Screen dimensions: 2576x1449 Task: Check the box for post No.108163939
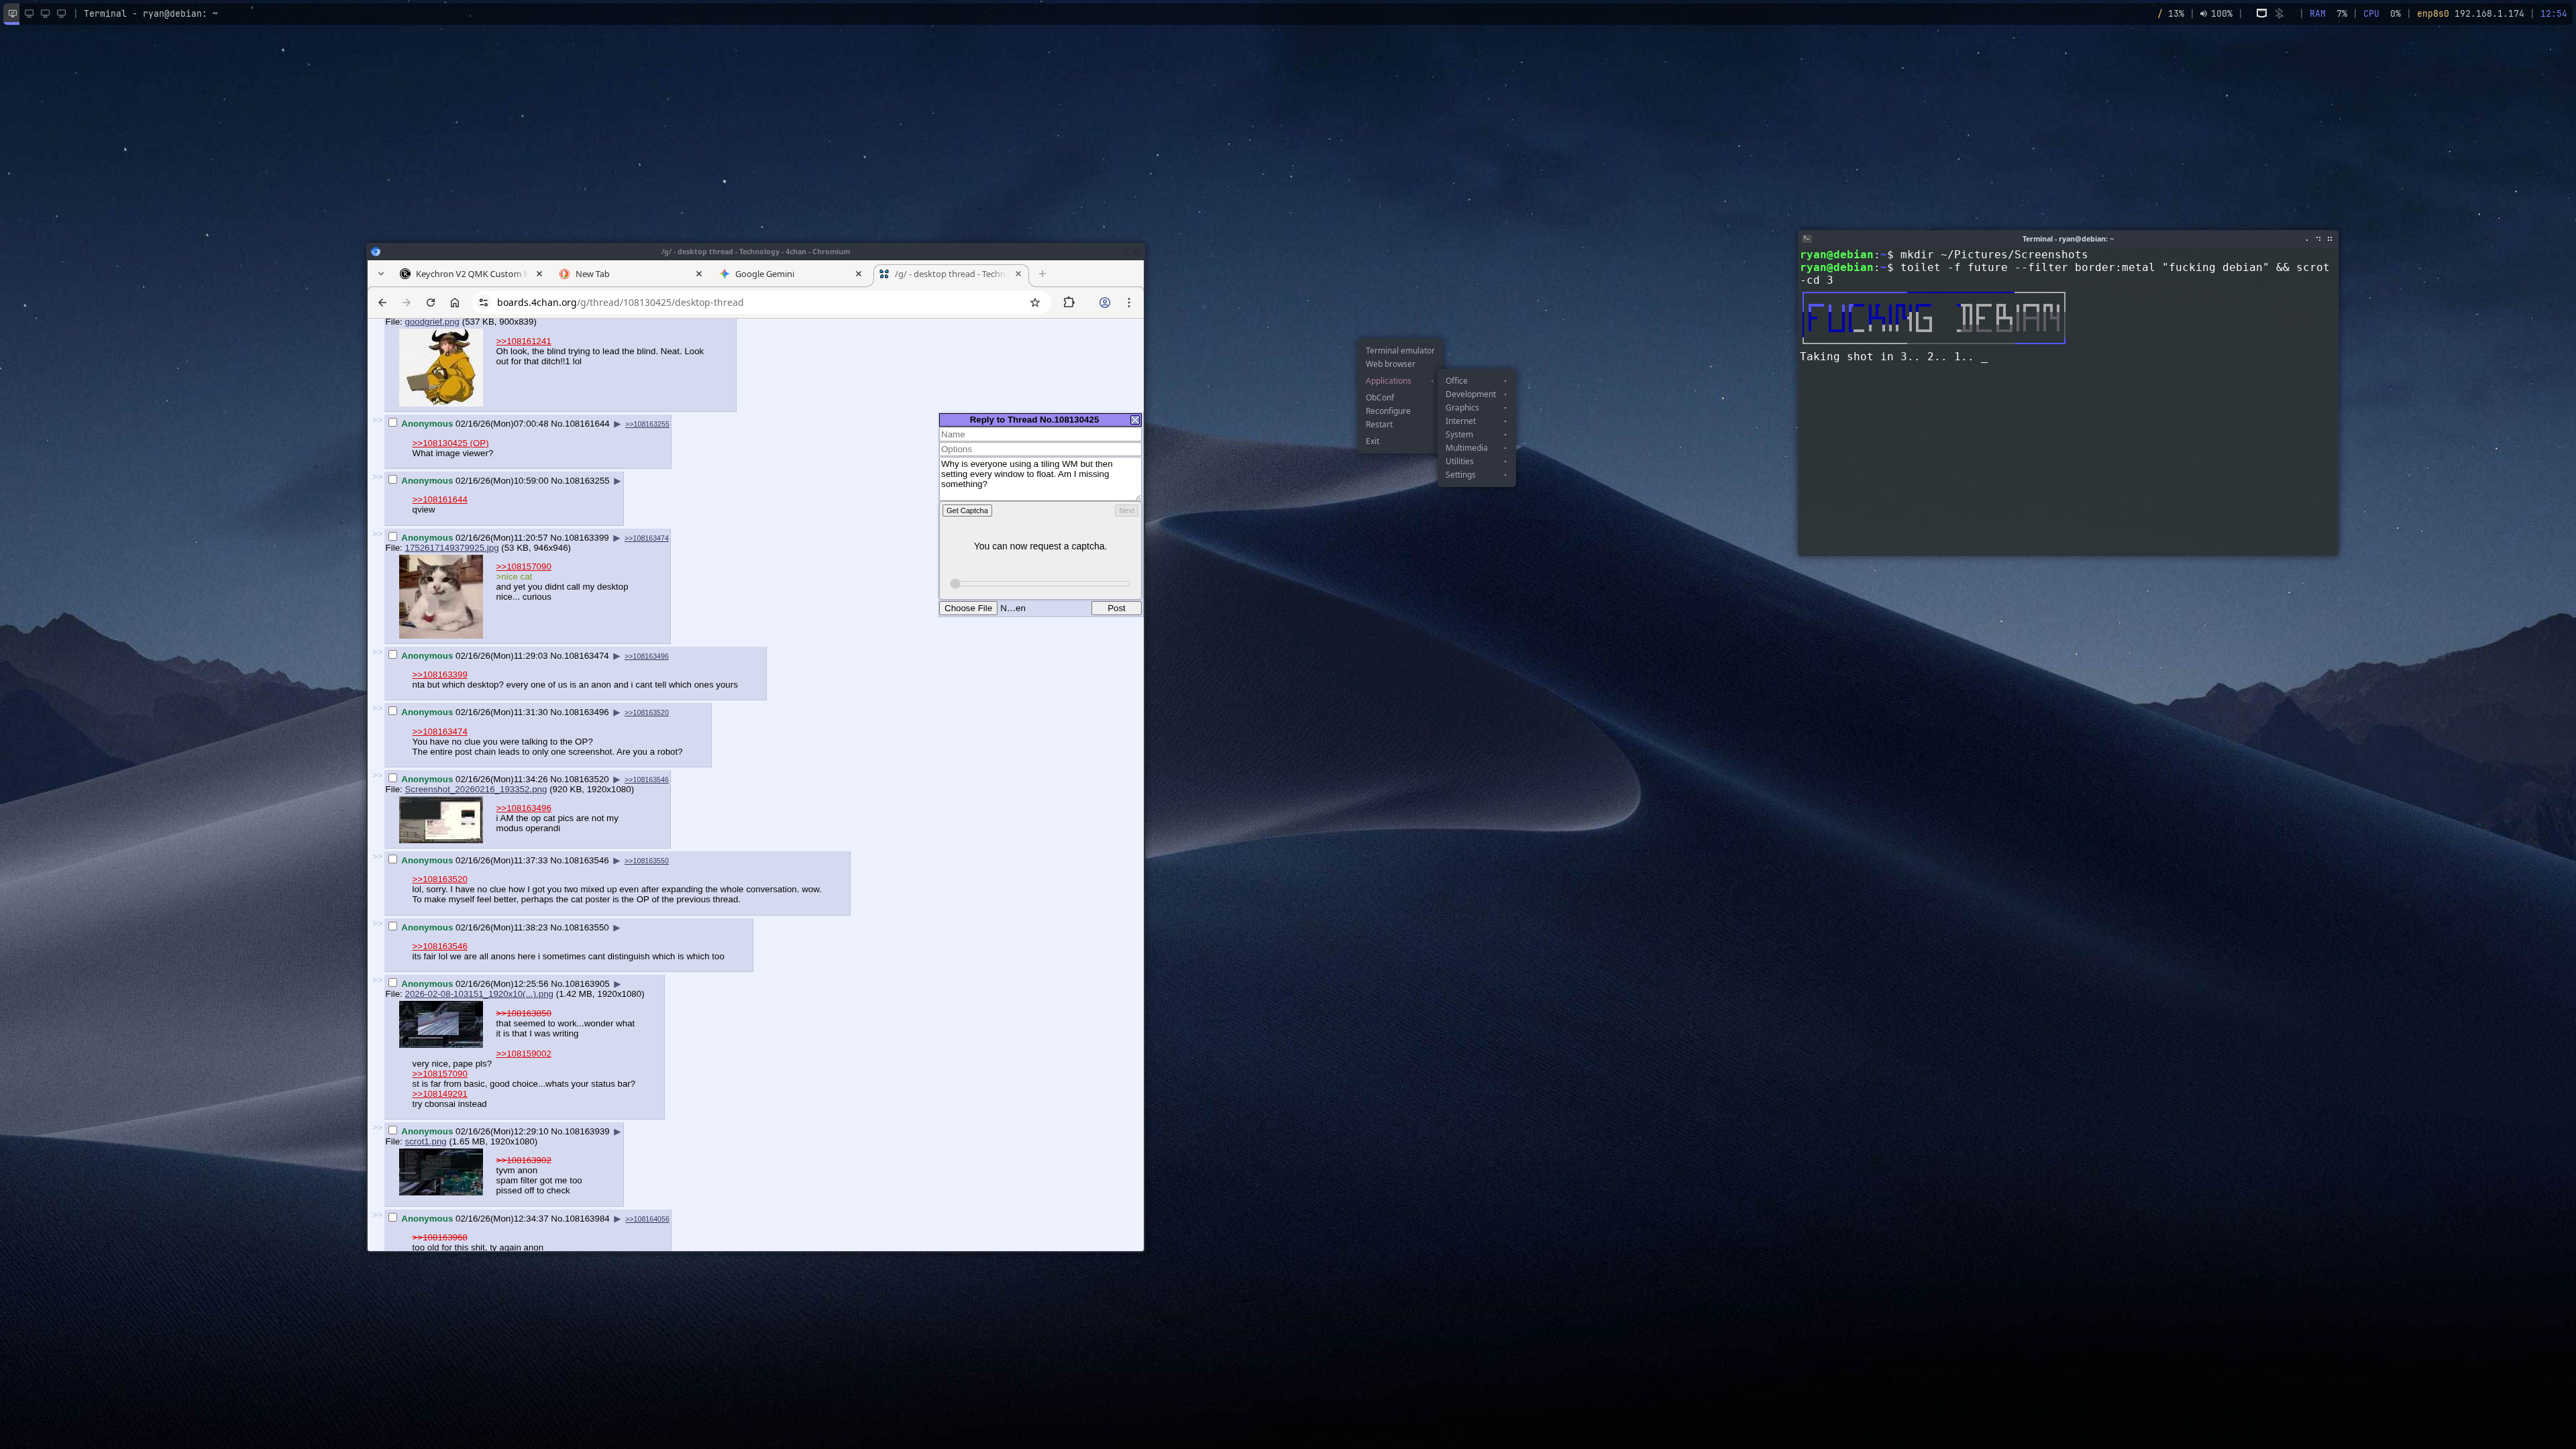pos(393,1131)
